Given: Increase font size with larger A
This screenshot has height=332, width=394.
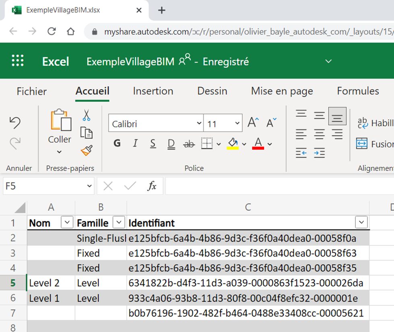Looking at the screenshot, I should tap(253, 122).
